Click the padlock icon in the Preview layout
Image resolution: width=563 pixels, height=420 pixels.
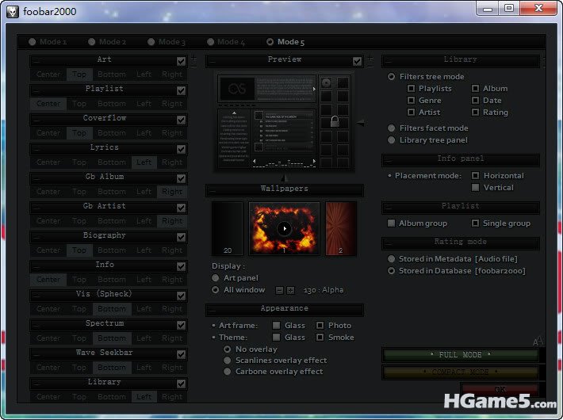point(335,122)
